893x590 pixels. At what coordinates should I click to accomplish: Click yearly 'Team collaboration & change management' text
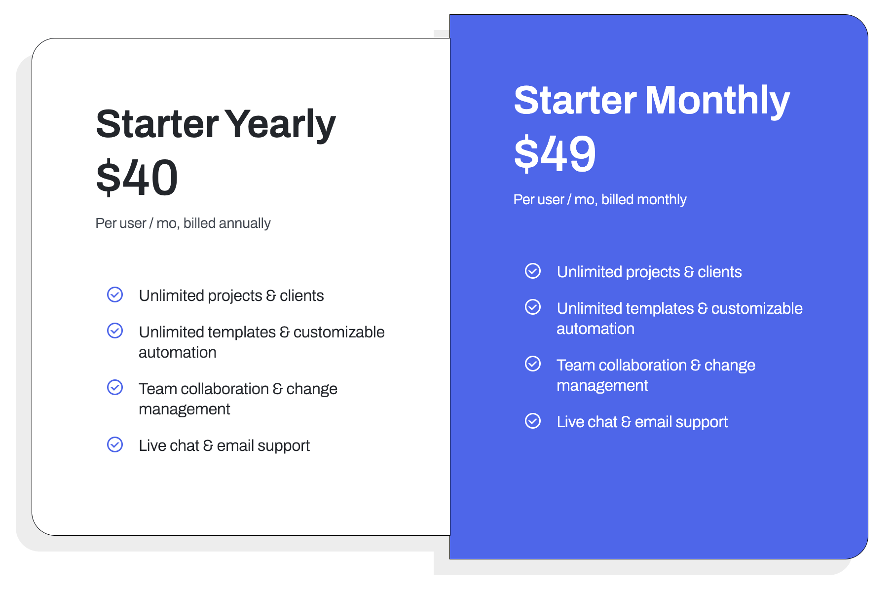[238, 399]
